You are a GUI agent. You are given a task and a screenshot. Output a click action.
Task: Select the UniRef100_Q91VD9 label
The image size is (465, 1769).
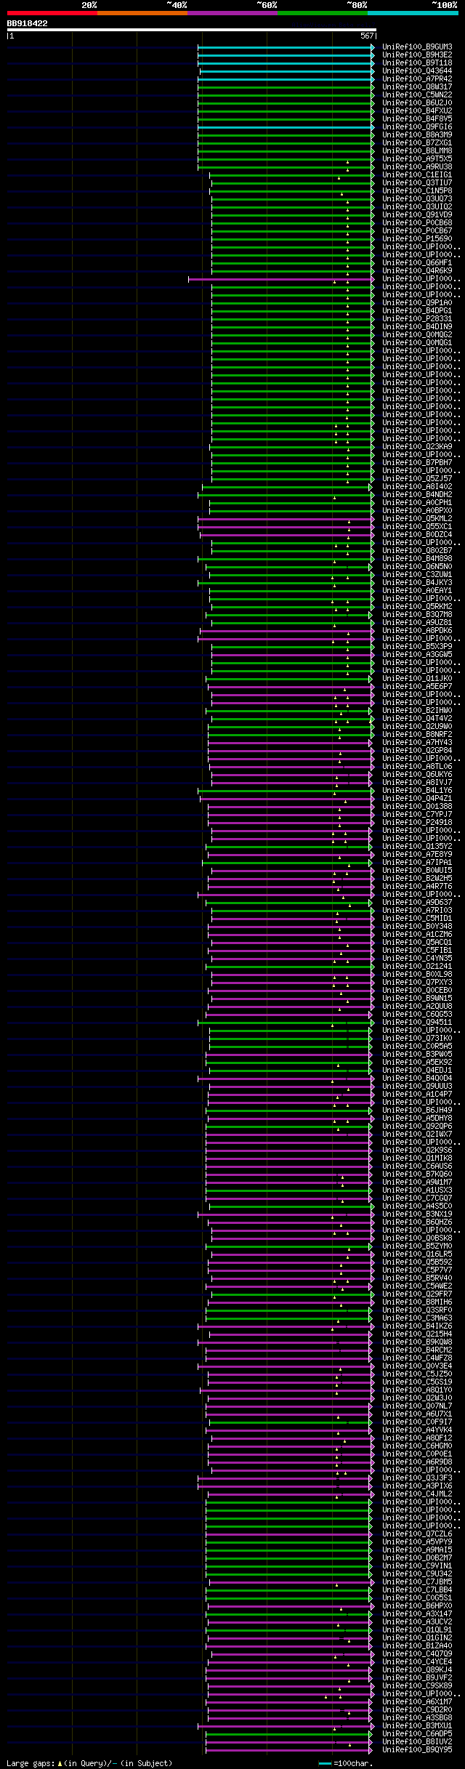417,215
